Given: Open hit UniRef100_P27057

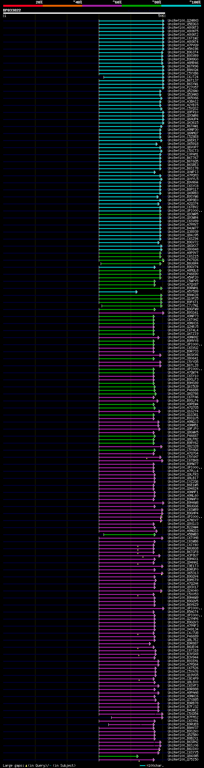Looking at the screenshot, I should [183, 88].
